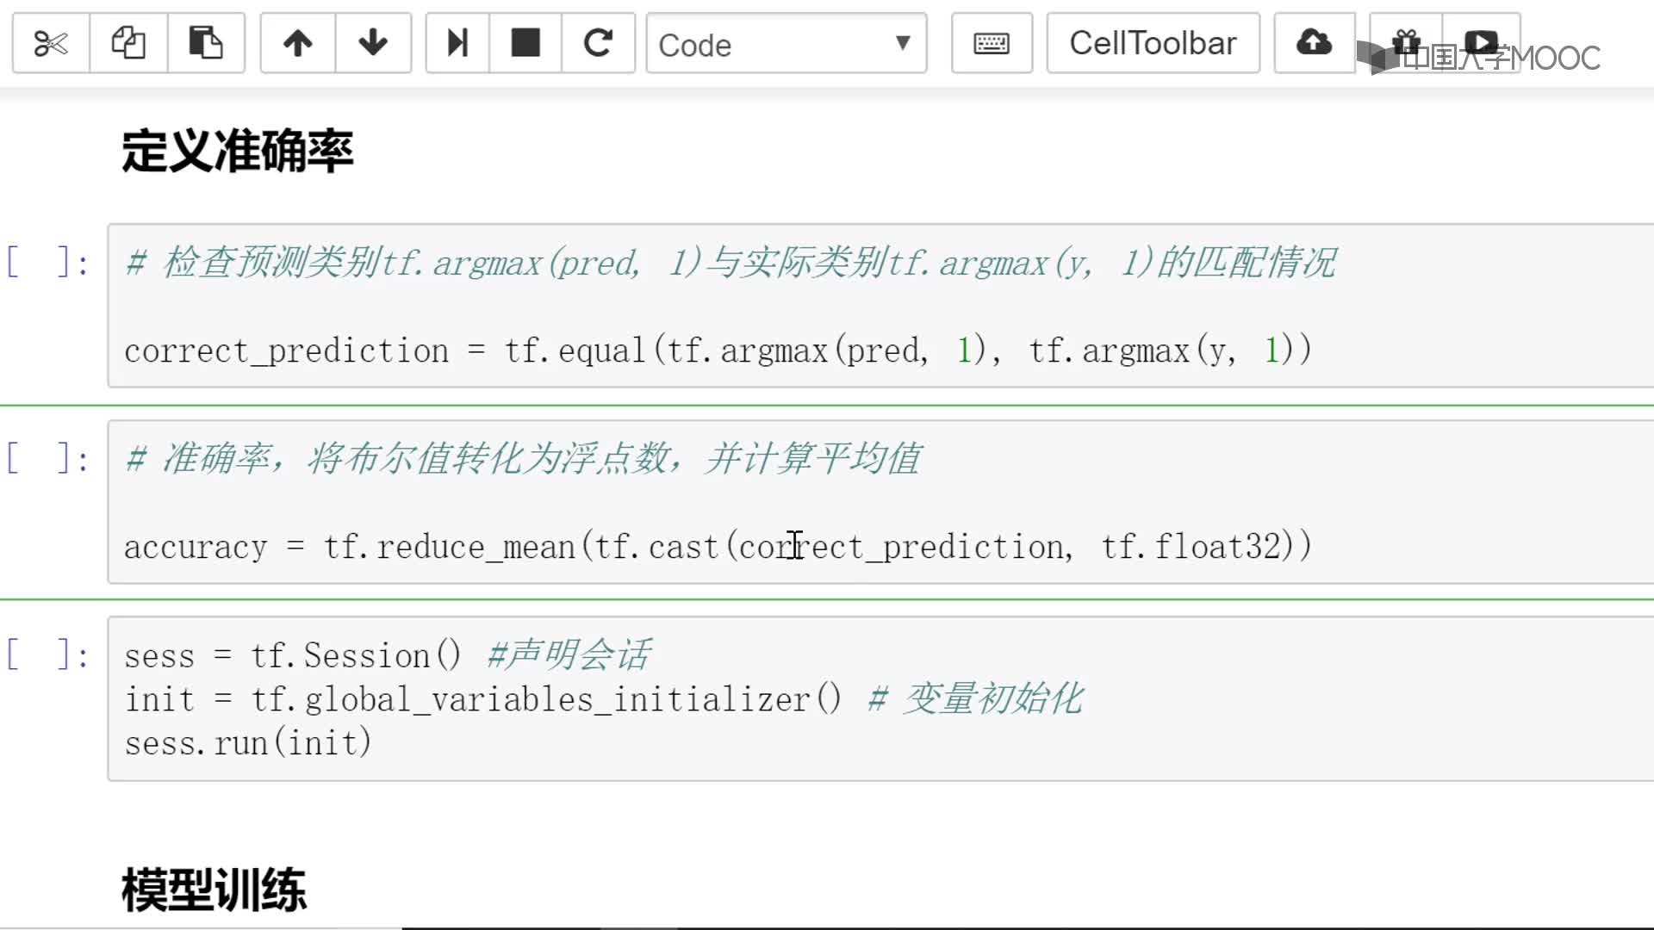Screen dimensions: 1654x930
Task: Click the init = tf.global_variables_initializer() line
Action: click(483, 699)
